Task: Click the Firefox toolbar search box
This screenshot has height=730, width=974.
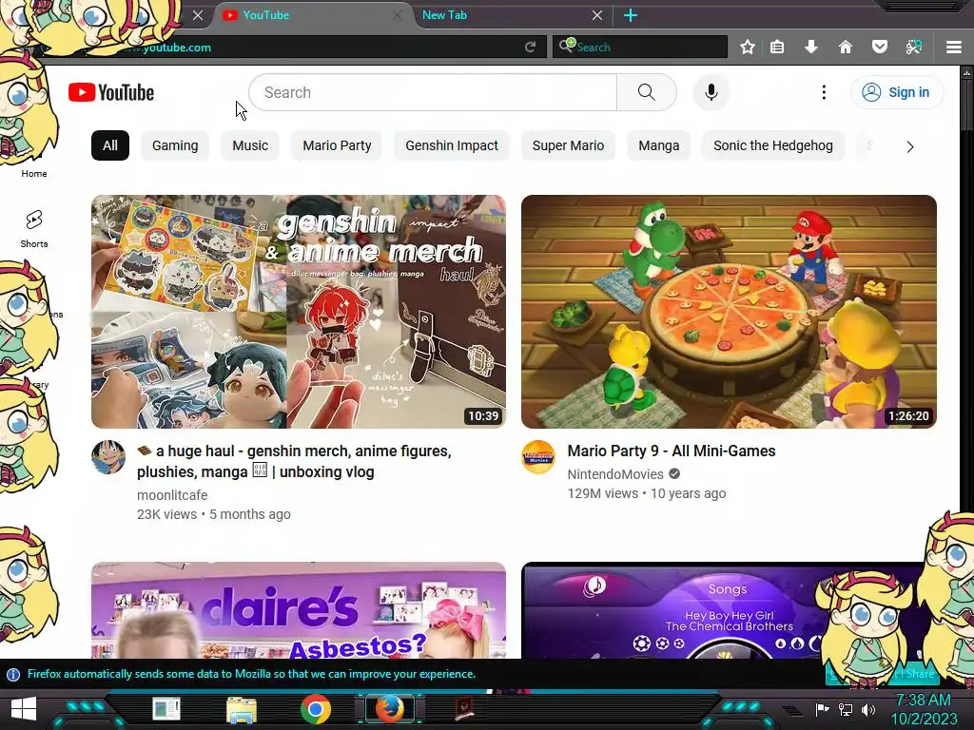Action: click(x=640, y=47)
